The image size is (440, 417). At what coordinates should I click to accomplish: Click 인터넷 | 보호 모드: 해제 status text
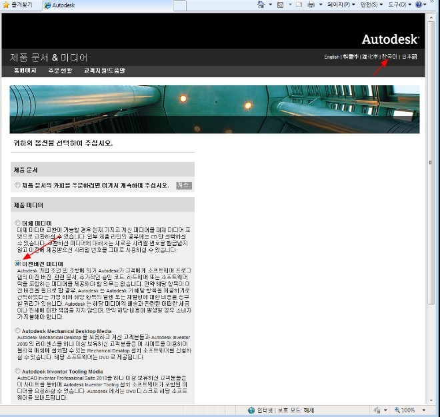pyautogui.click(x=285, y=410)
